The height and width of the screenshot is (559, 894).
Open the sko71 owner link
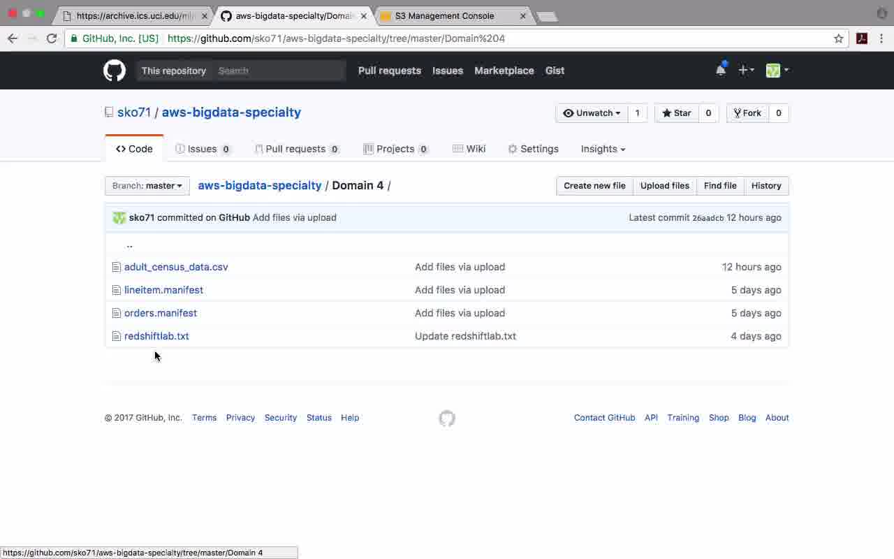coord(134,112)
